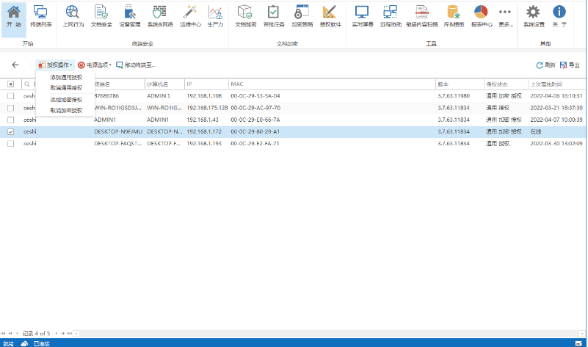Click the 文档安全 document security icon
This screenshot has width=588, height=347.
point(102,15)
